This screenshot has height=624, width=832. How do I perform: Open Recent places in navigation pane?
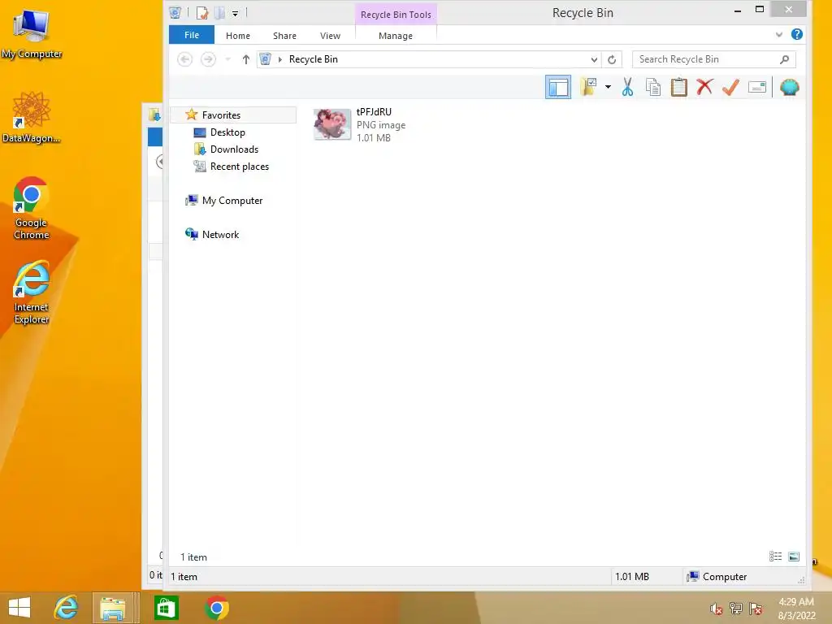coord(240,166)
